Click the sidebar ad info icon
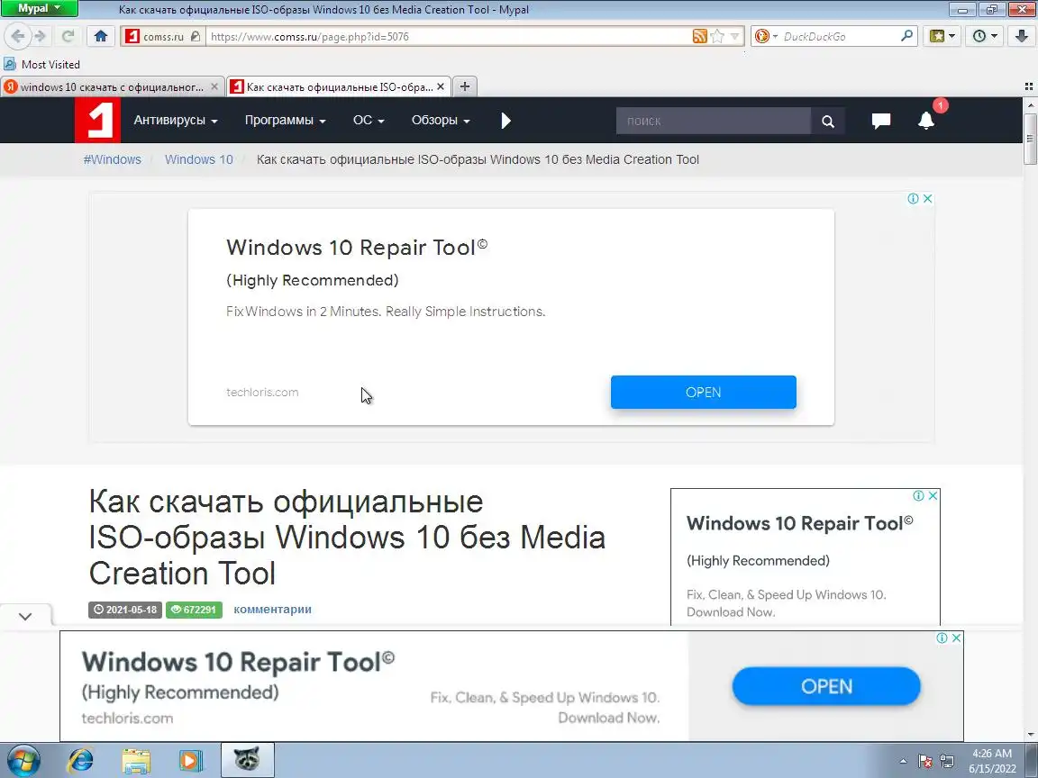This screenshot has height=778, width=1038. pyautogui.click(x=918, y=495)
